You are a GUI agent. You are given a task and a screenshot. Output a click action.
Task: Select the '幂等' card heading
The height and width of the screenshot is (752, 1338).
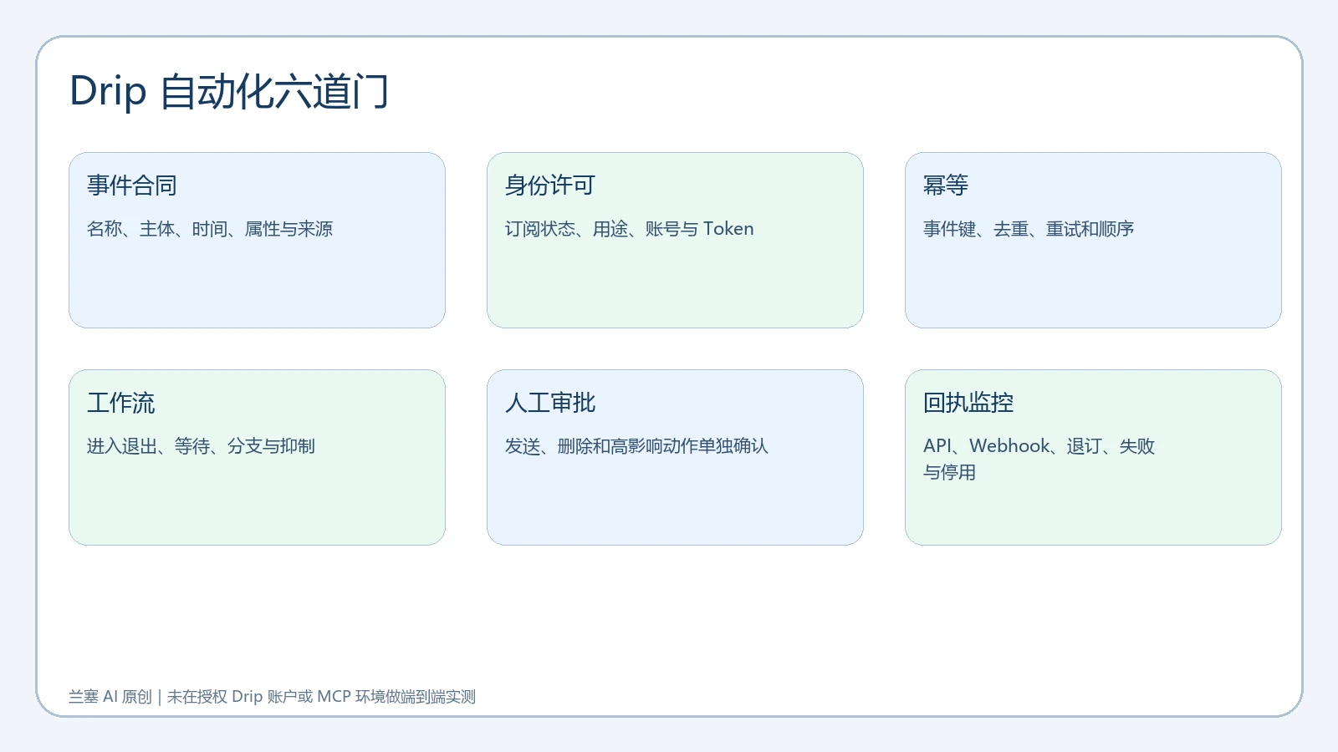tap(946, 185)
